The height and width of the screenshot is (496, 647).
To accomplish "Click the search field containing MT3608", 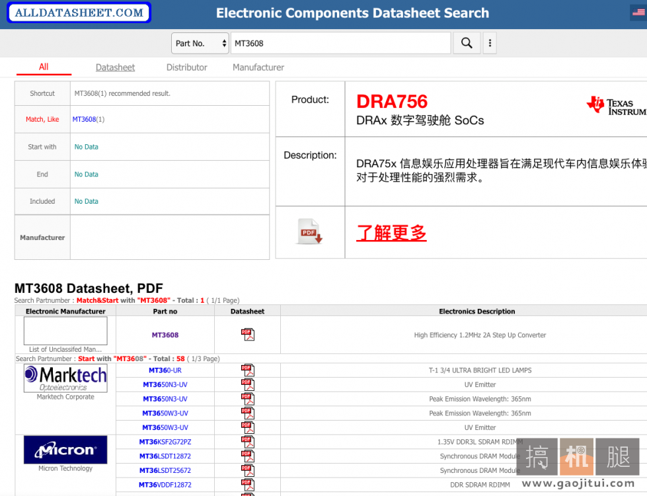I will click(340, 43).
